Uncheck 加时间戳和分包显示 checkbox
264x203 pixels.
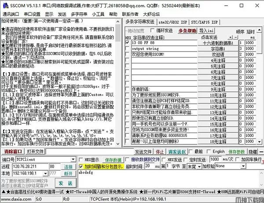point(81,166)
